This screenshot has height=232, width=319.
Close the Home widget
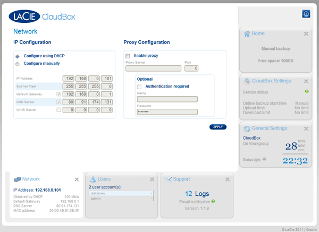(306, 34)
